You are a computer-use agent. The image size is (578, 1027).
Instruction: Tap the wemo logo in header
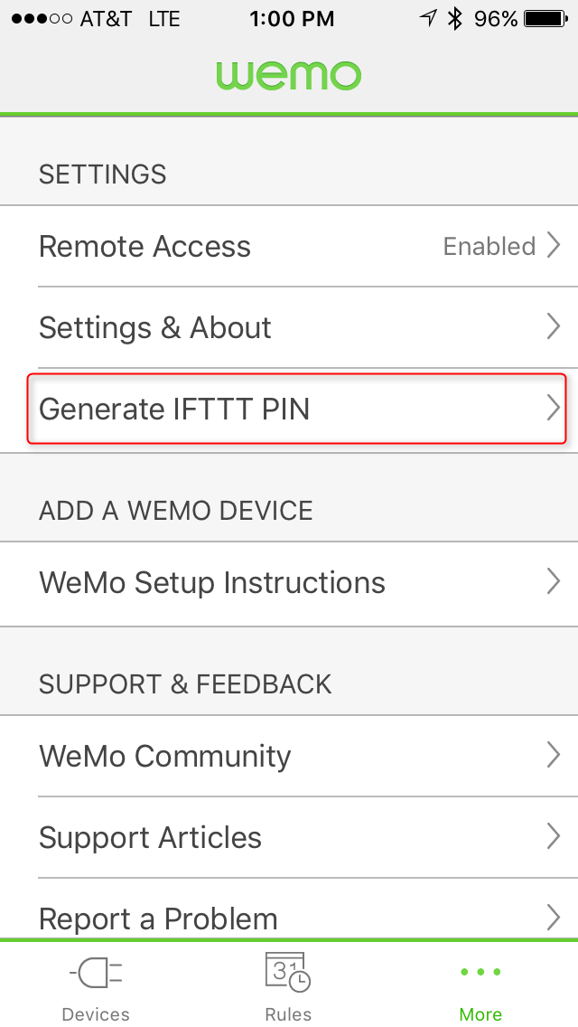coord(289,76)
